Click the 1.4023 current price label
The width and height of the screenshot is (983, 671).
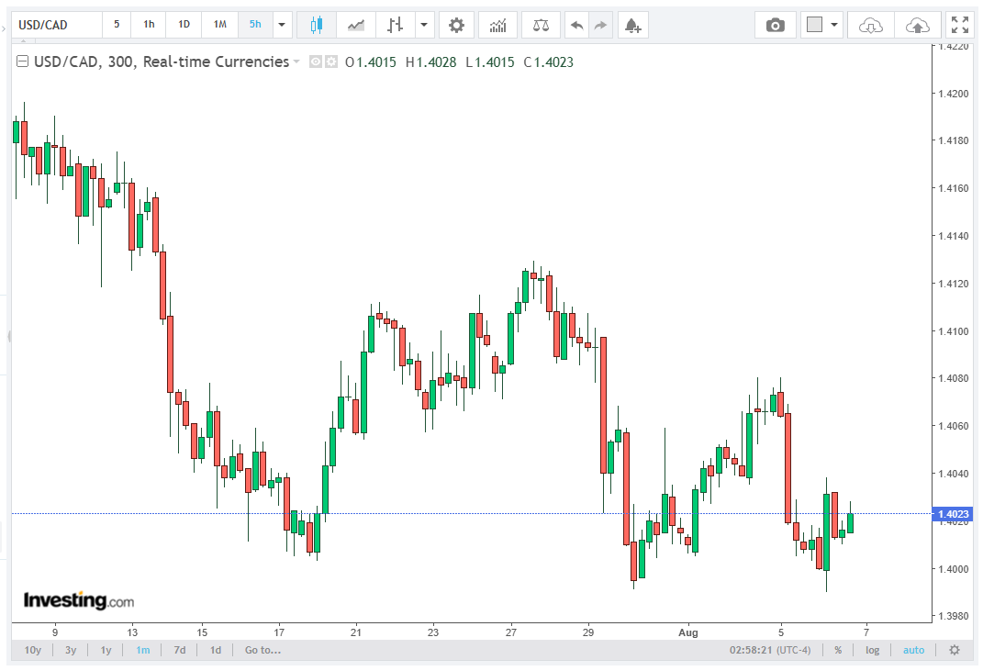click(953, 514)
